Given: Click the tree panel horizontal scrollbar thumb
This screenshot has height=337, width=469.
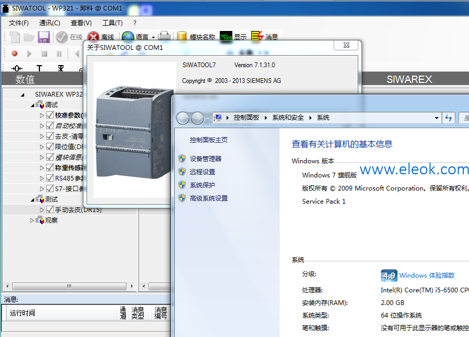Looking at the screenshot, I should (69, 286).
